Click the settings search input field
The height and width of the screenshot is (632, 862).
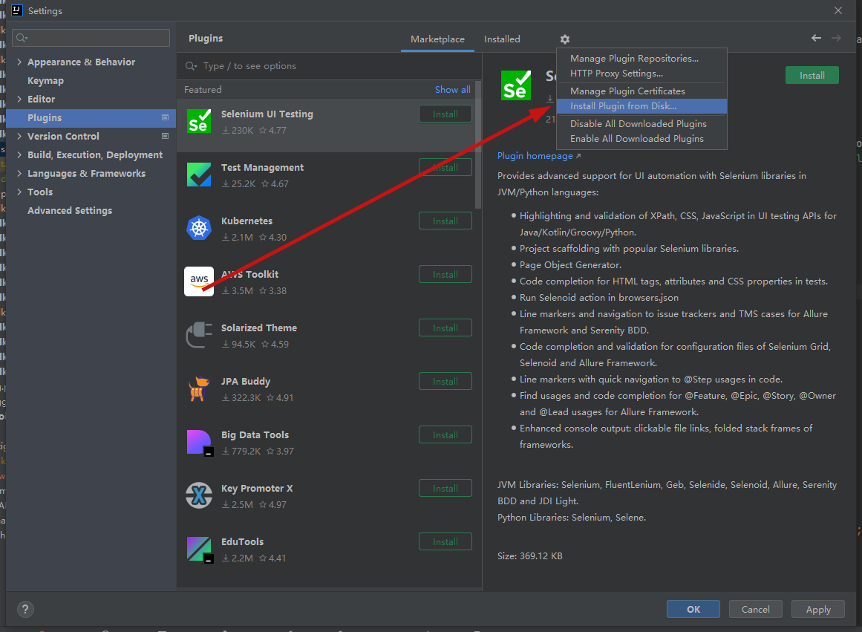91,38
